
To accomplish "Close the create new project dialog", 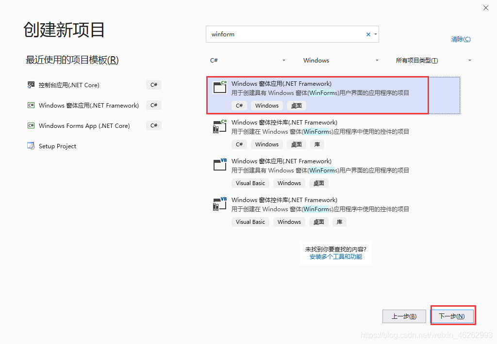I will 485,8.
